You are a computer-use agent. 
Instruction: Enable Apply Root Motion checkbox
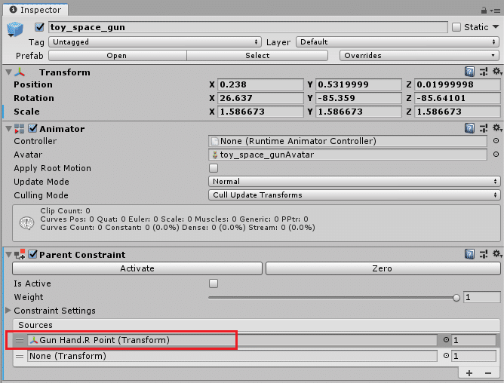[x=214, y=168]
